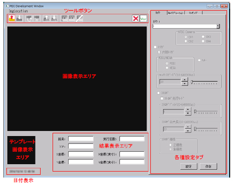Click the 保存 button
The height and width of the screenshot is (184, 238).
click(x=208, y=166)
